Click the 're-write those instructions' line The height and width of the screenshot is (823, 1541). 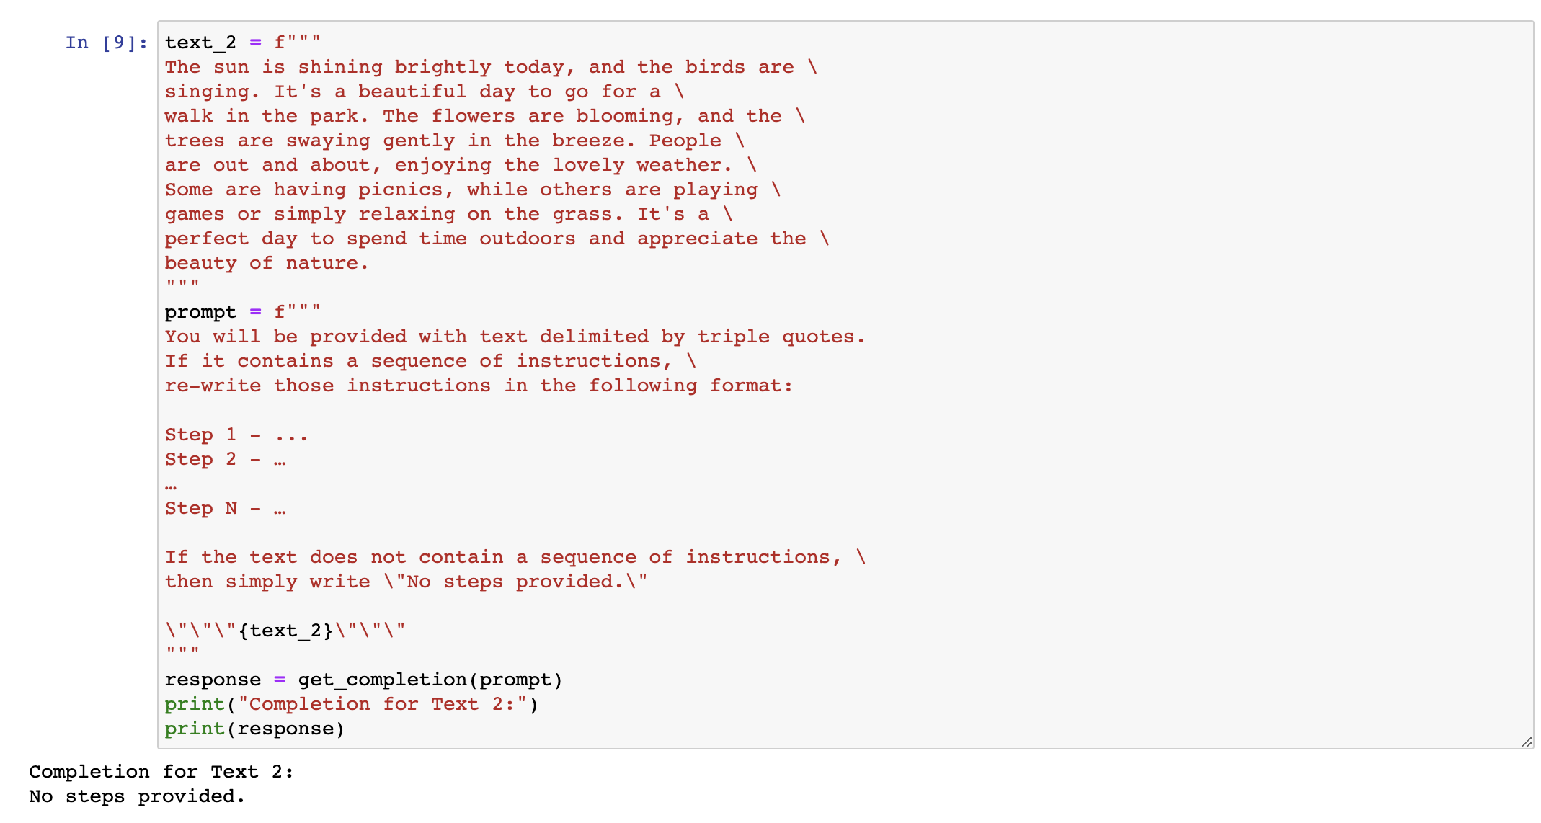tap(479, 386)
